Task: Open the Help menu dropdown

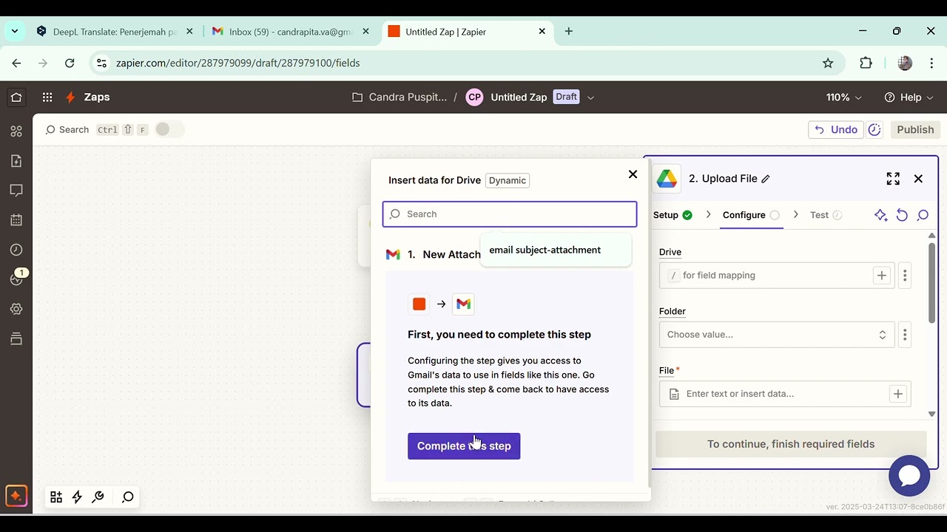Action: point(910,97)
